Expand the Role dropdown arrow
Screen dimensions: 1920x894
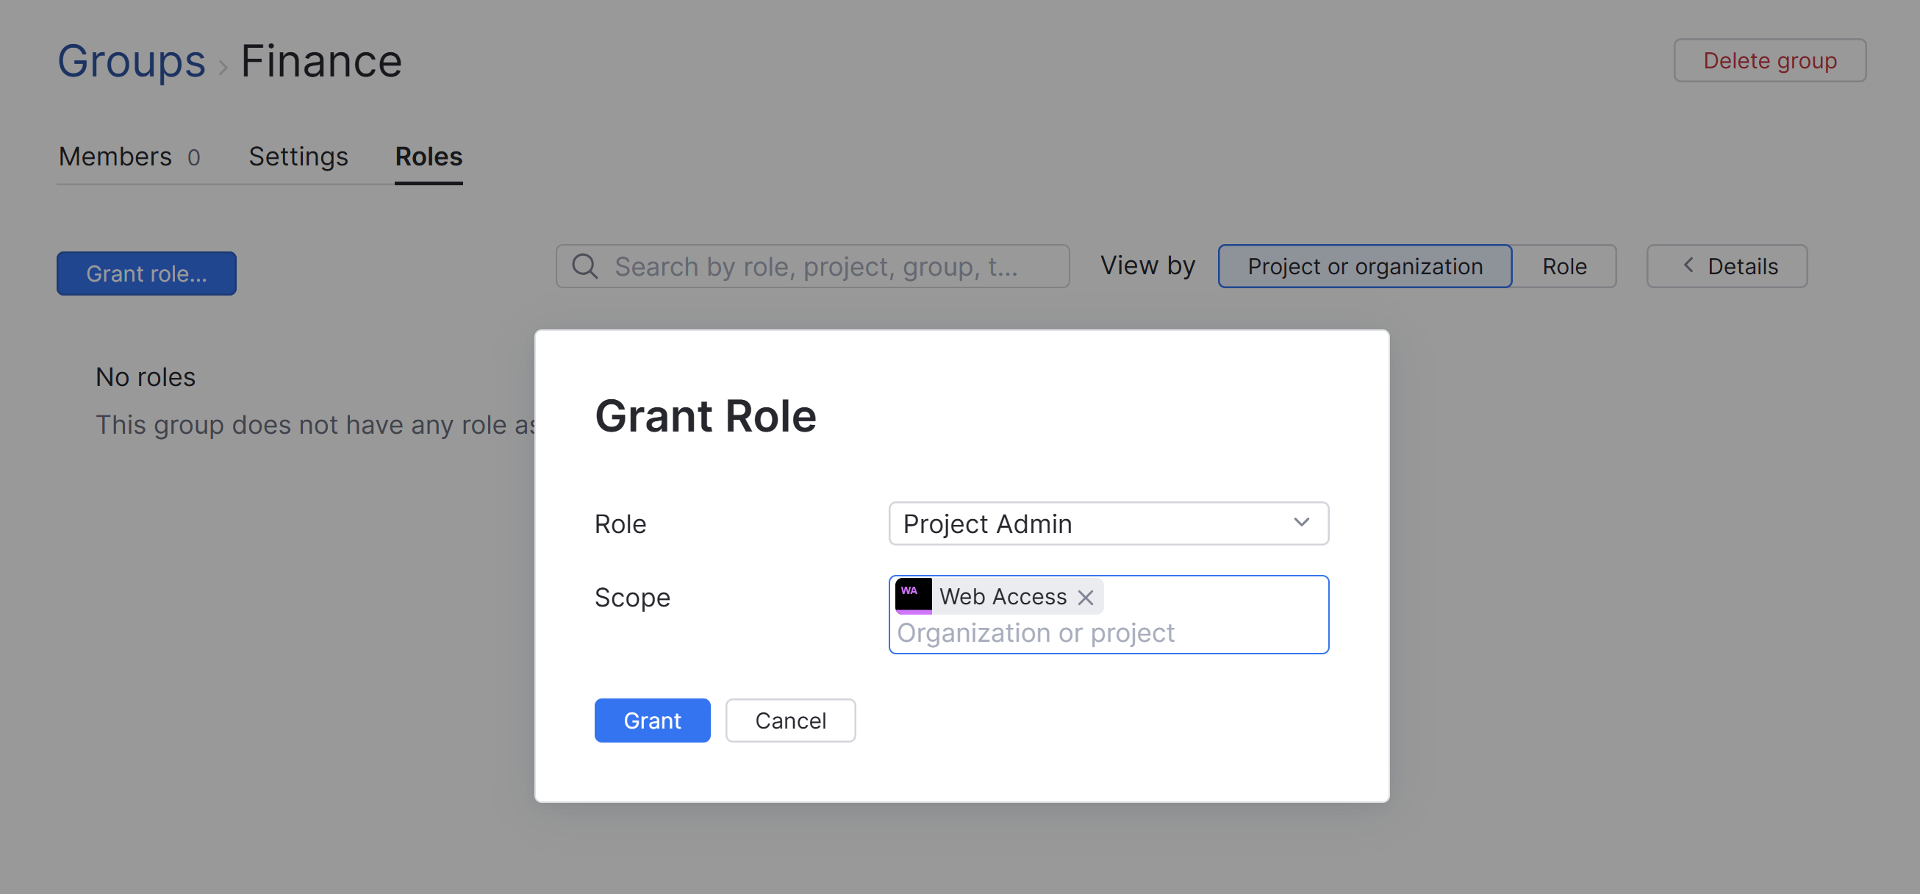tap(1300, 523)
